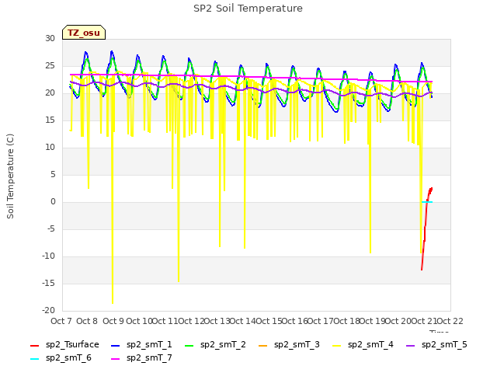Click the 30 y-axis tick label
Screen dimensions: 497x373
coord(50,38)
